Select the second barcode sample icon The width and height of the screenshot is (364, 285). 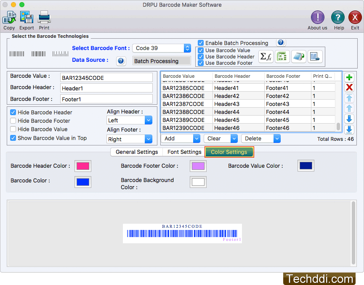(39, 54)
